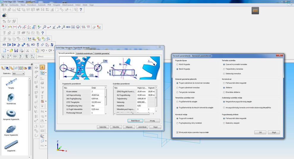The height and width of the screenshot is (159, 294).
Task: Pick the Tengely shaft component thumbnail
Action: tap(11, 82)
